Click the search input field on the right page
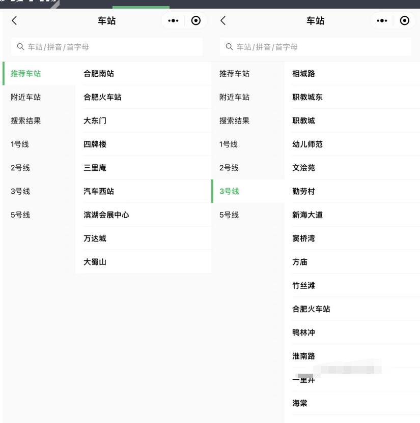Viewport: 420px width, 423px height. pyautogui.click(x=316, y=47)
